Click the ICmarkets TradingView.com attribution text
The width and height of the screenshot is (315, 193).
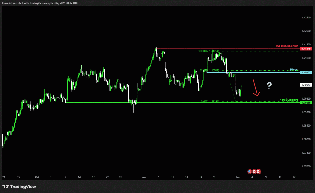coord(41,3)
